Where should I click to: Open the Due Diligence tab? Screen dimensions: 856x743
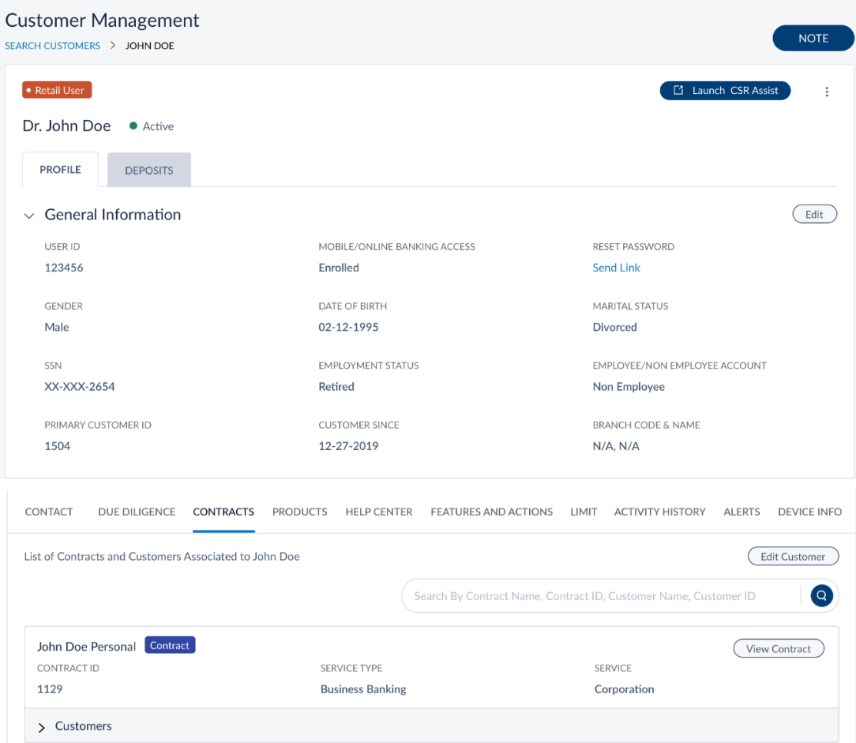[136, 511]
